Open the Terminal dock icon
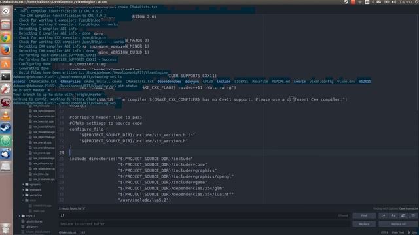Viewport: 419px width, 235px height. tap(6, 76)
